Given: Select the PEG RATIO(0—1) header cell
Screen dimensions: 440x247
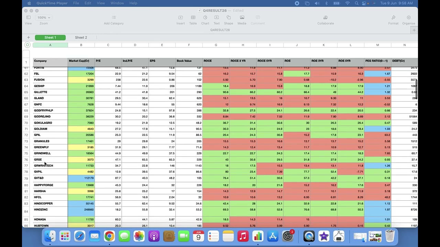Looking at the screenshot, I should 377,62.
